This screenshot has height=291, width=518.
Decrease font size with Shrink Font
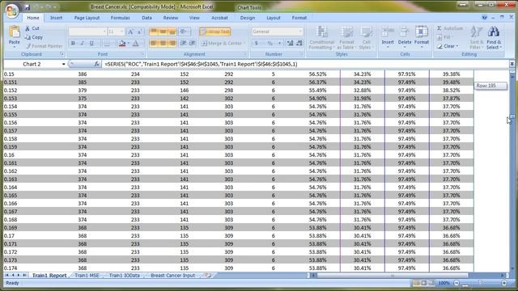(139, 32)
